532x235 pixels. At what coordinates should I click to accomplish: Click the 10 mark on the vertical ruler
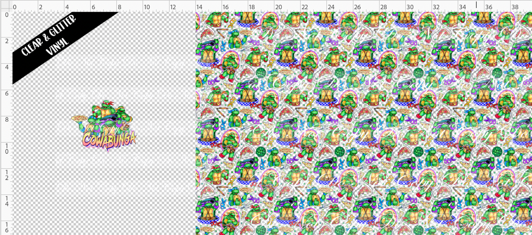click(6, 149)
